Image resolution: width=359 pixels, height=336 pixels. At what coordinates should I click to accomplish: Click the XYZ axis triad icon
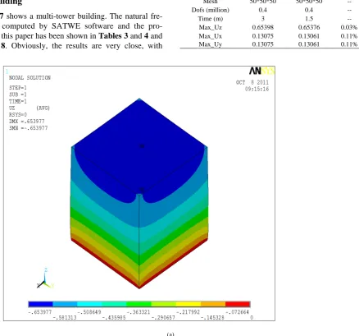(x=45, y=278)
